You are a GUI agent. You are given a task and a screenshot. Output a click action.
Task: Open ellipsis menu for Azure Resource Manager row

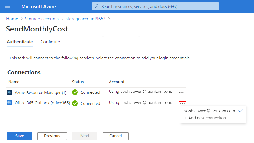click(x=182, y=92)
